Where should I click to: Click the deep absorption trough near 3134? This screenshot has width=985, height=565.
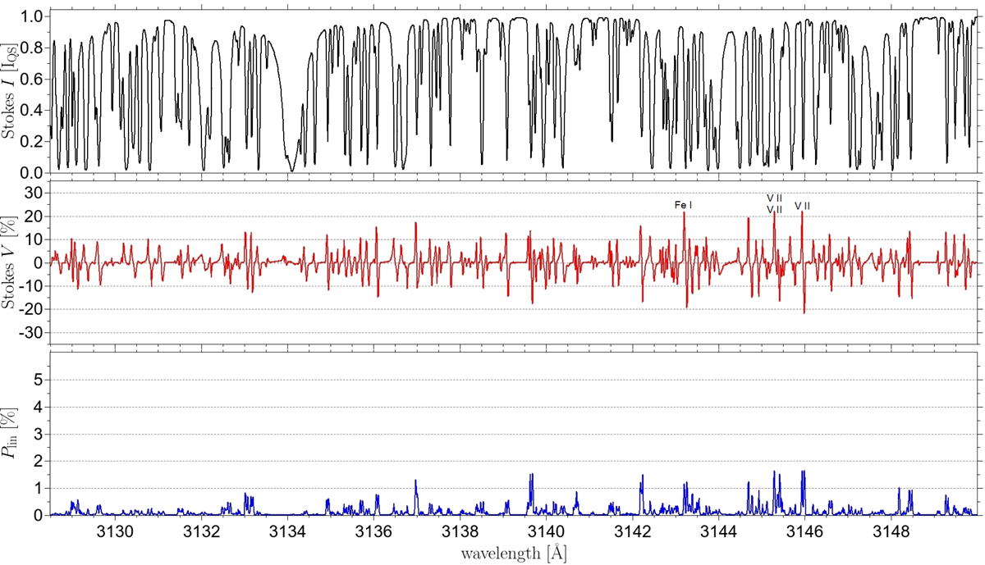[x=291, y=168]
